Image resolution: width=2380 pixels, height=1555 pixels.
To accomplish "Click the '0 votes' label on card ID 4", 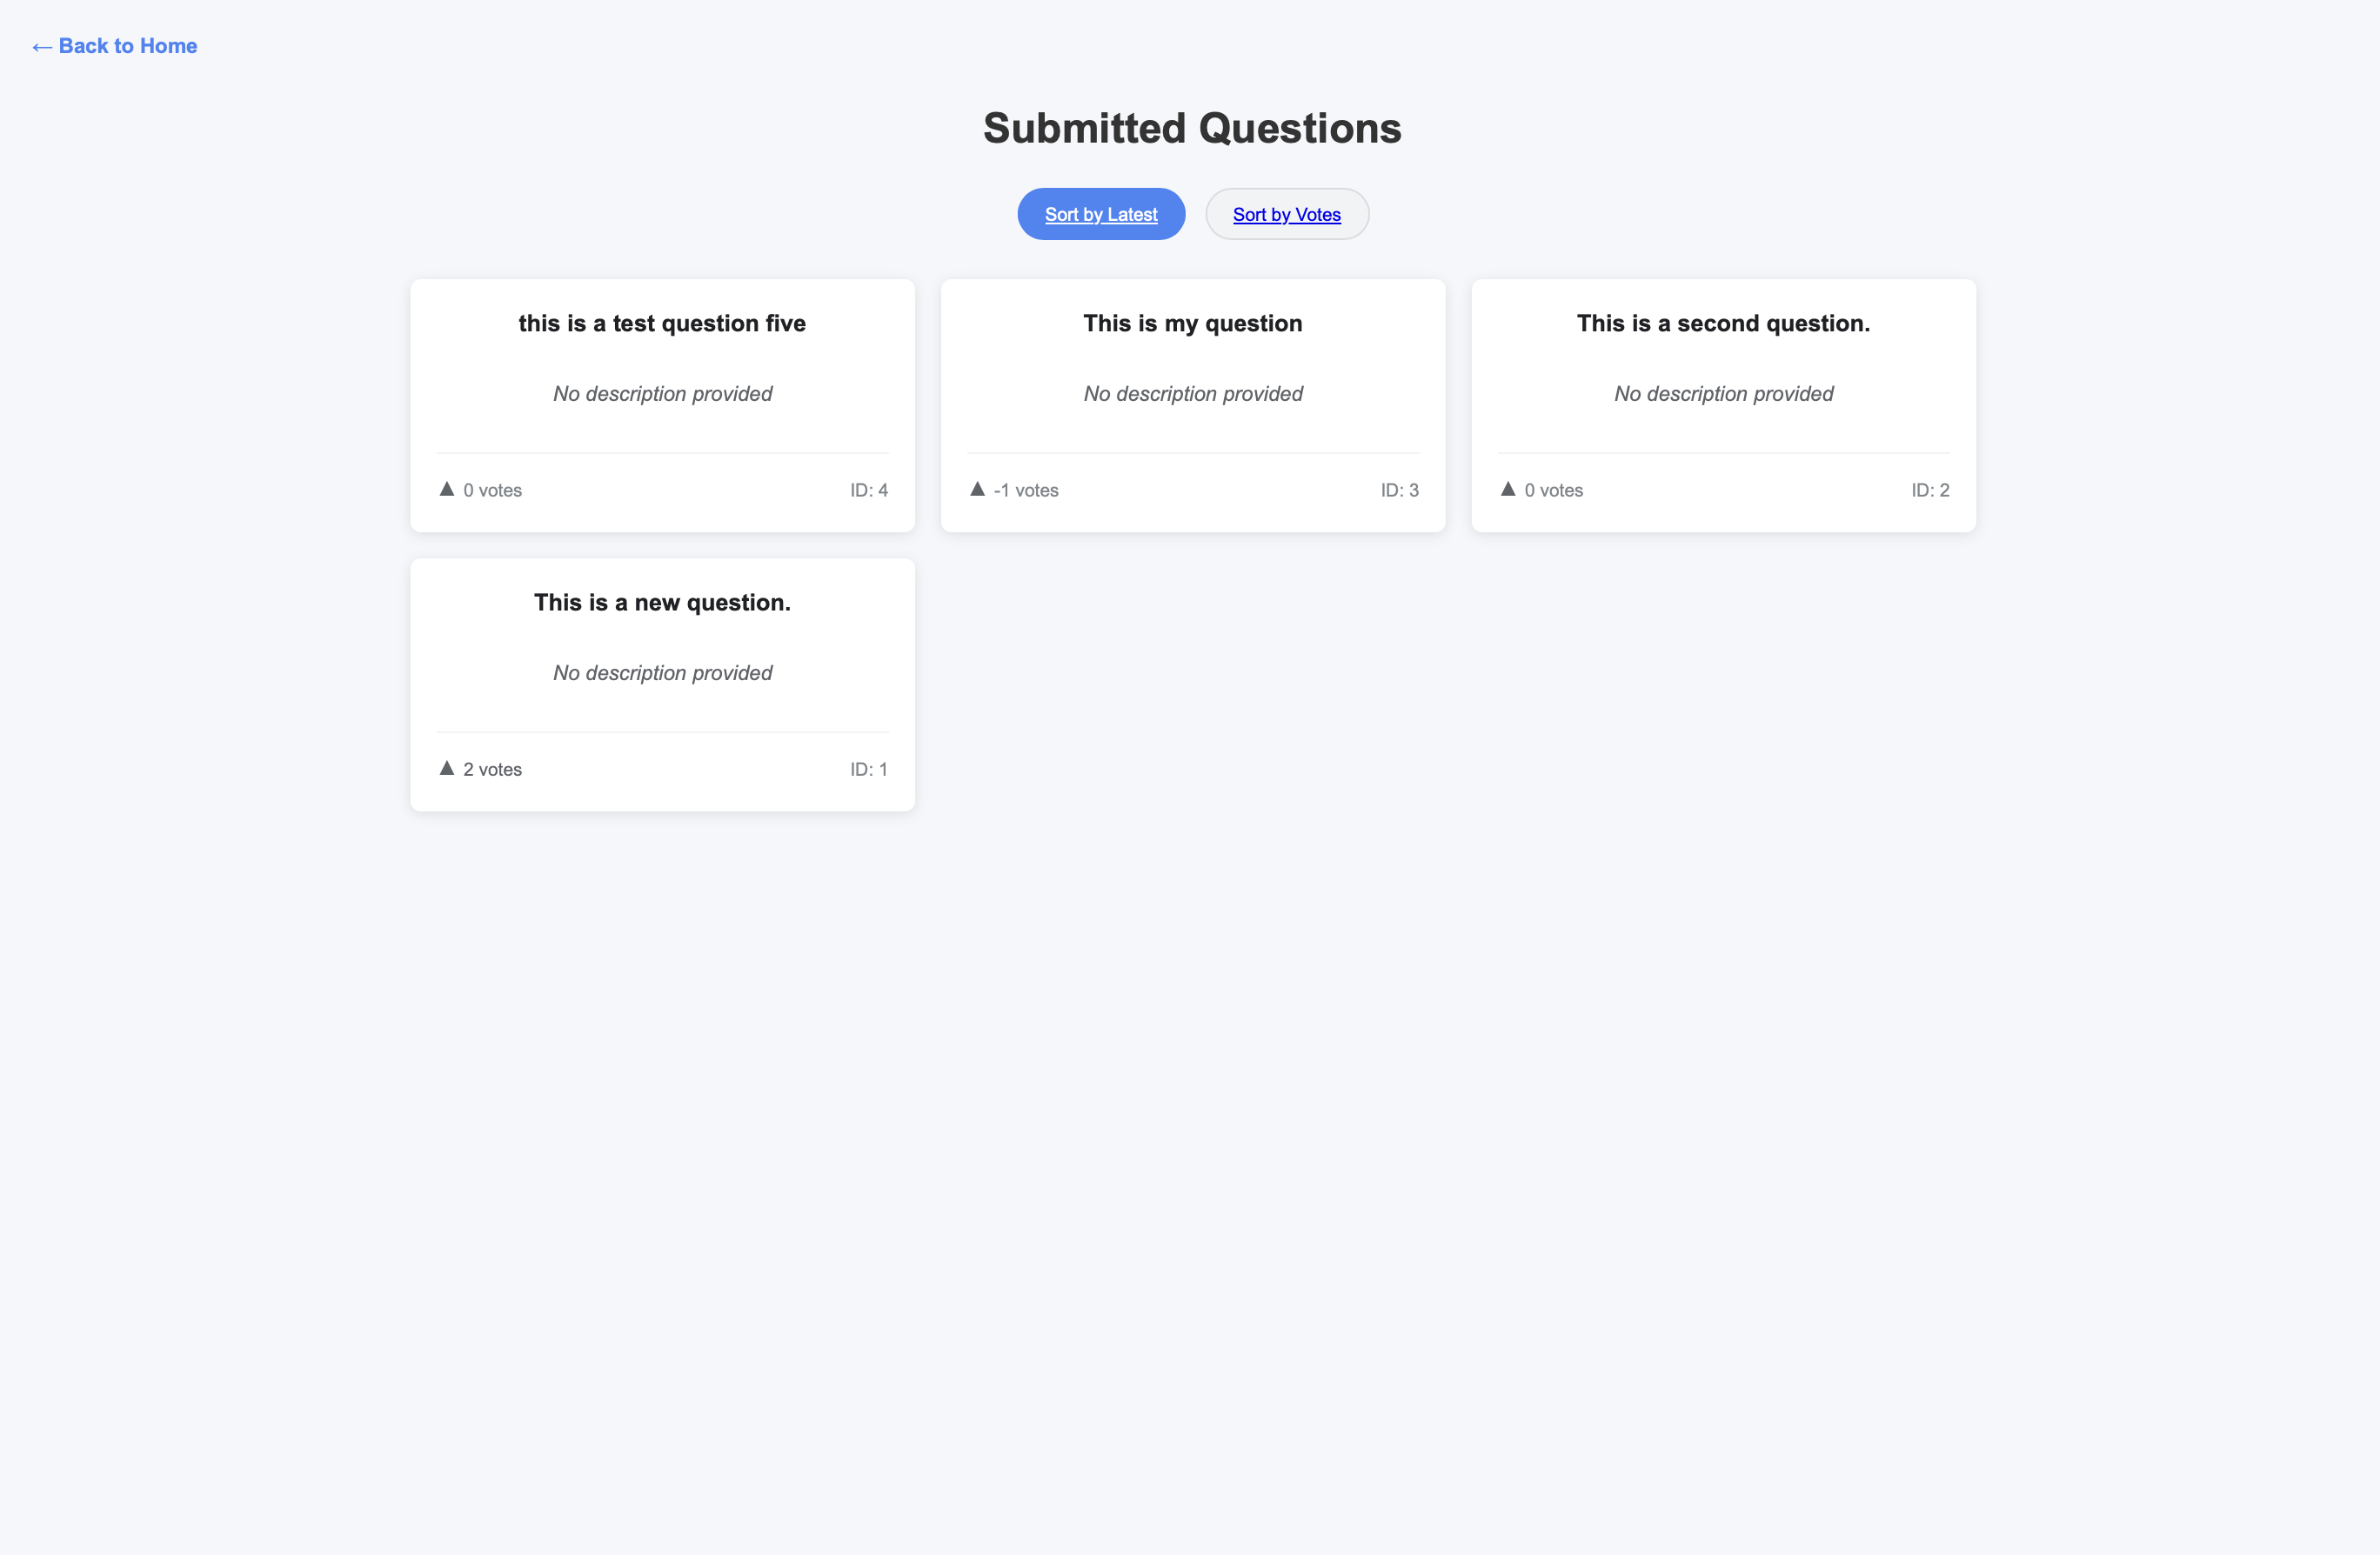I will click(492, 490).
